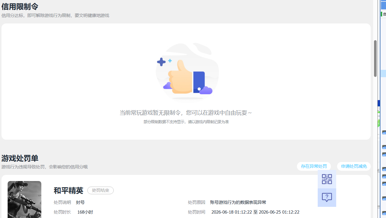Click the 封号 punishment description value
The image size is (386, 218).
point(80,202)
